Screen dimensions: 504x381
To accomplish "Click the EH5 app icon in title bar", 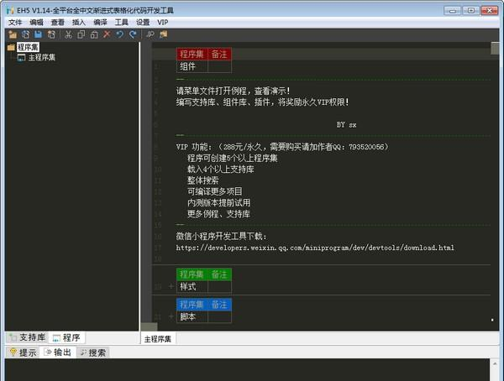I will point(10,11).
